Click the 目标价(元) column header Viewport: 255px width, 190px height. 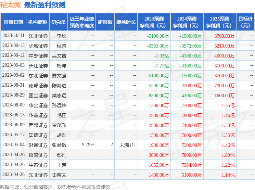click(x=245, y=22)
